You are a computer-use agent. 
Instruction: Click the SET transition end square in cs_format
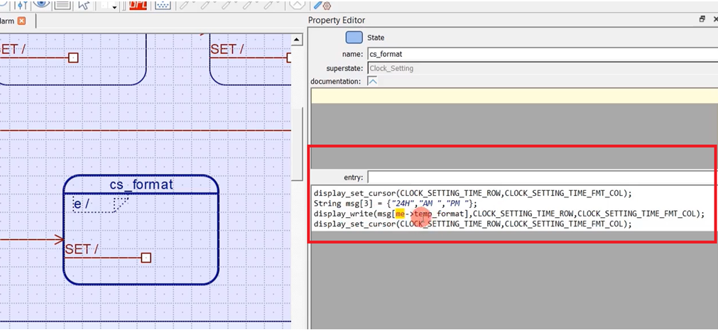(146, 258)
